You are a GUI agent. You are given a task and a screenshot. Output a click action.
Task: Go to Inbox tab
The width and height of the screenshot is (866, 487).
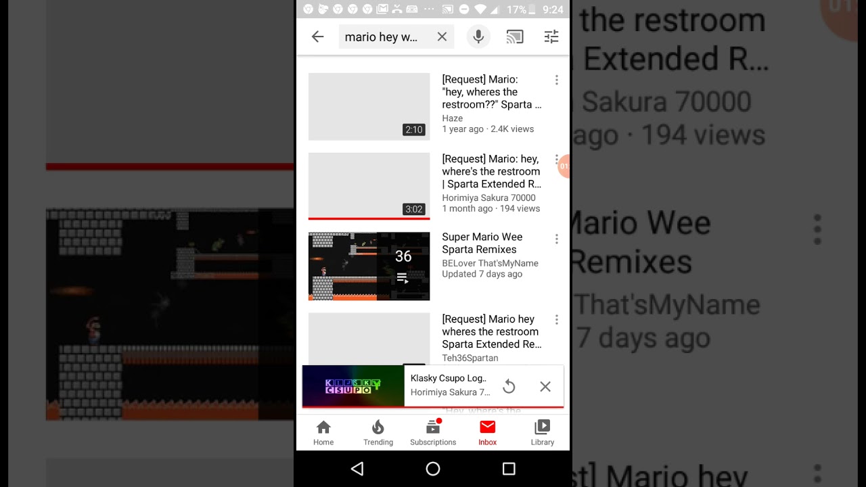488,433
